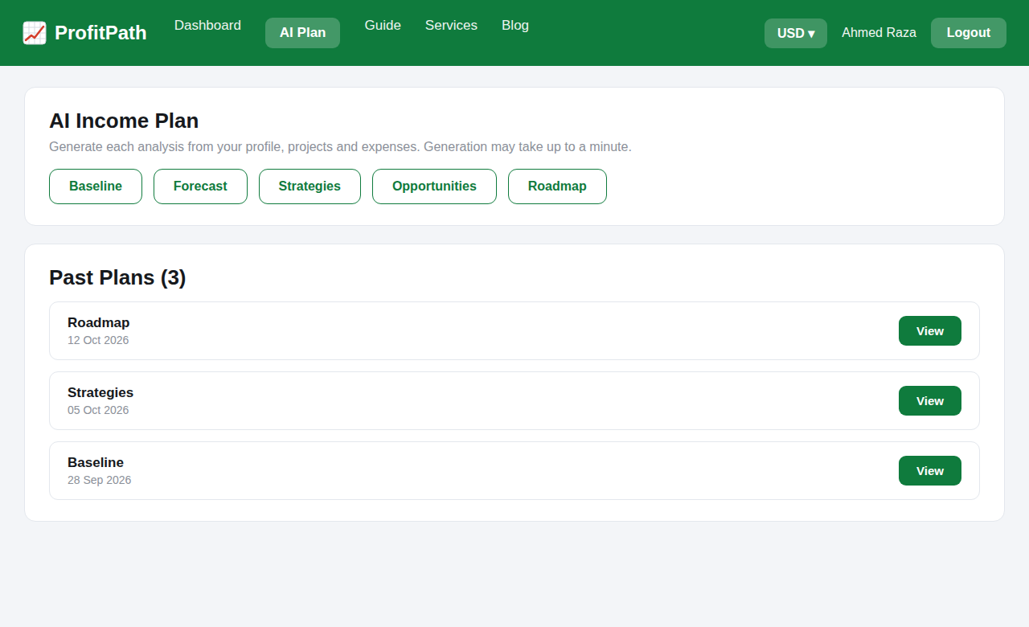Navigate to the Services page
1029x627 pixels.
click(451, 26)
